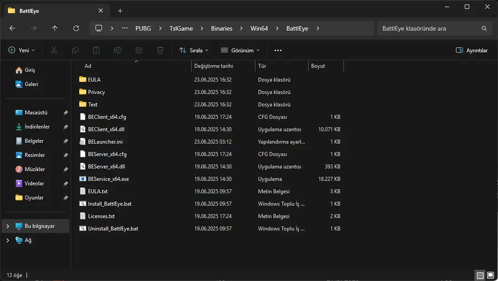Image resolution: width=498 pixels, height=281 pixels.
Task: Click the Share icon in toolbar
Action: 139,50
